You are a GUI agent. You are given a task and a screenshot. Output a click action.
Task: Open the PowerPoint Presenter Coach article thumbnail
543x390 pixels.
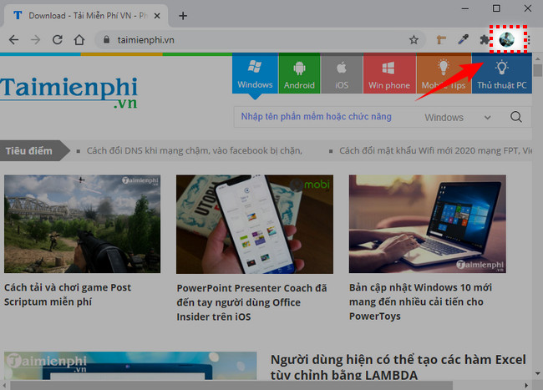coord(254,223)
